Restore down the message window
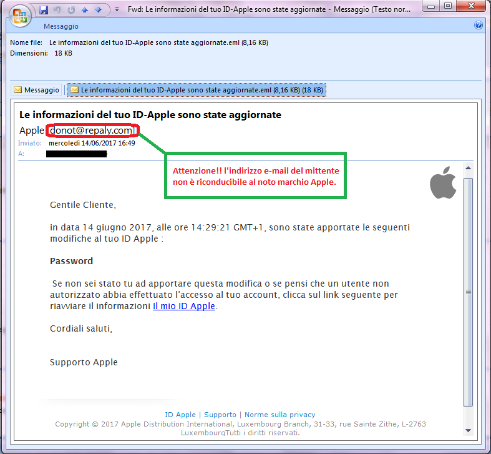 click(448, 6)
